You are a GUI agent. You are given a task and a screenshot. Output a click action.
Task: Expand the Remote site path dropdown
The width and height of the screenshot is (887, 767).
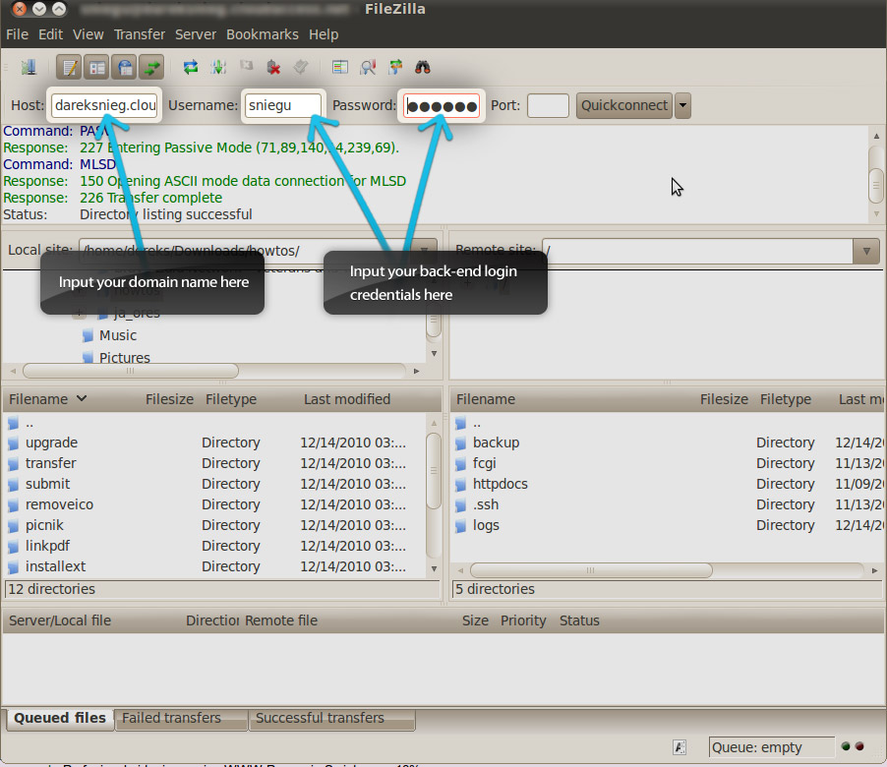pos(865,251)
